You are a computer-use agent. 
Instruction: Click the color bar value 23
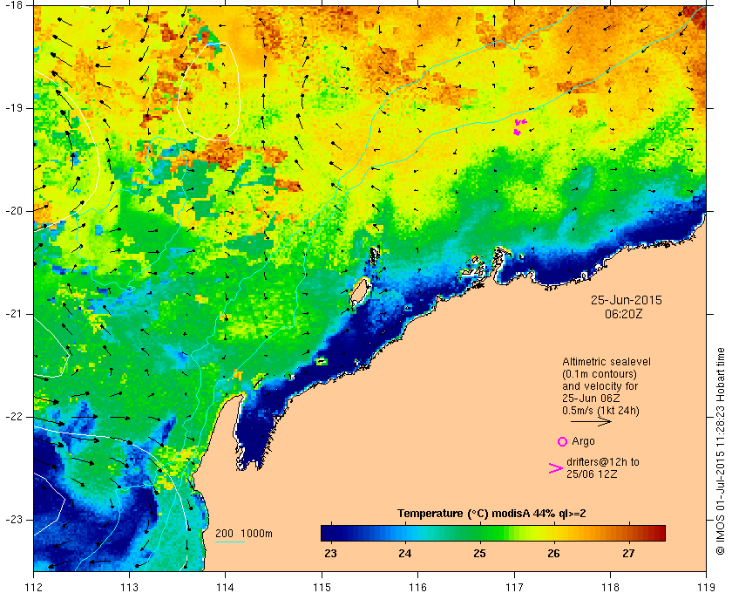pyautogui.click(x=330, y=553)
